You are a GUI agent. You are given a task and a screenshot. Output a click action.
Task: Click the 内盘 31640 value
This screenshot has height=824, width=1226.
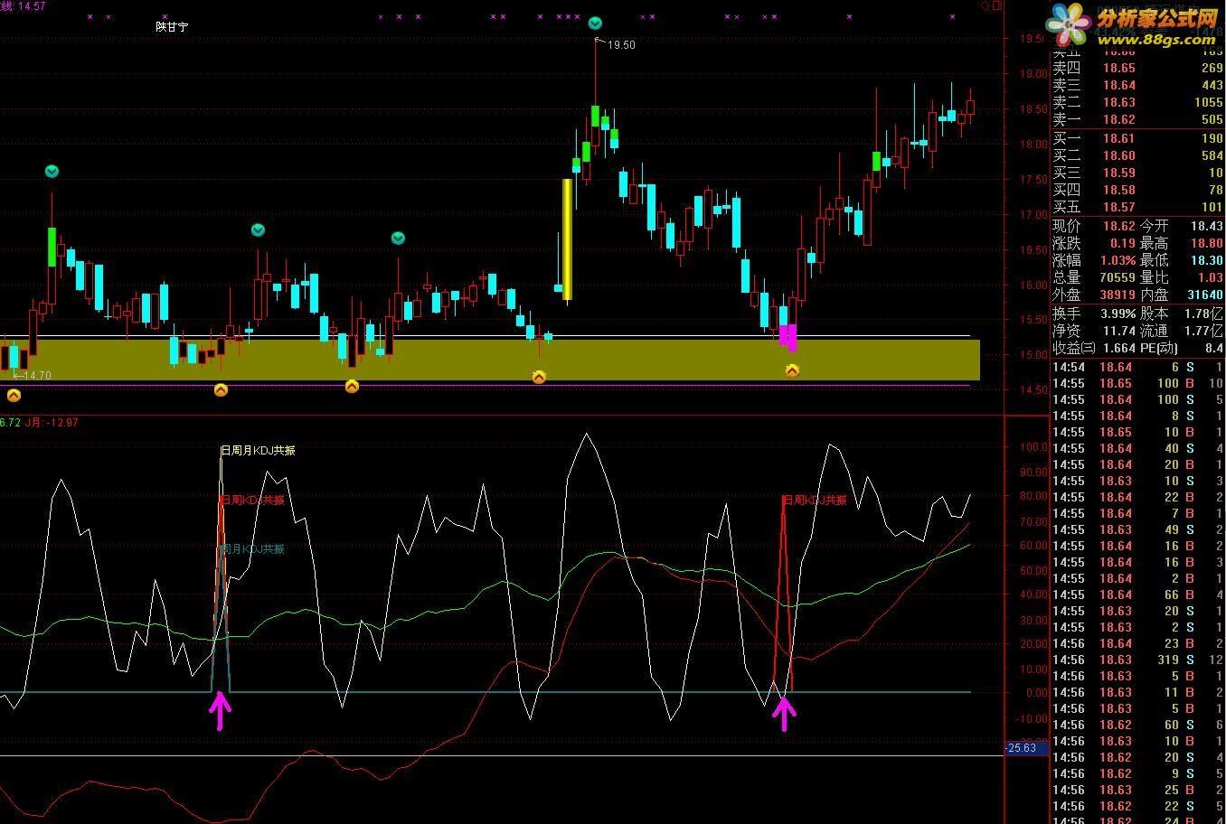point(1205,295)
